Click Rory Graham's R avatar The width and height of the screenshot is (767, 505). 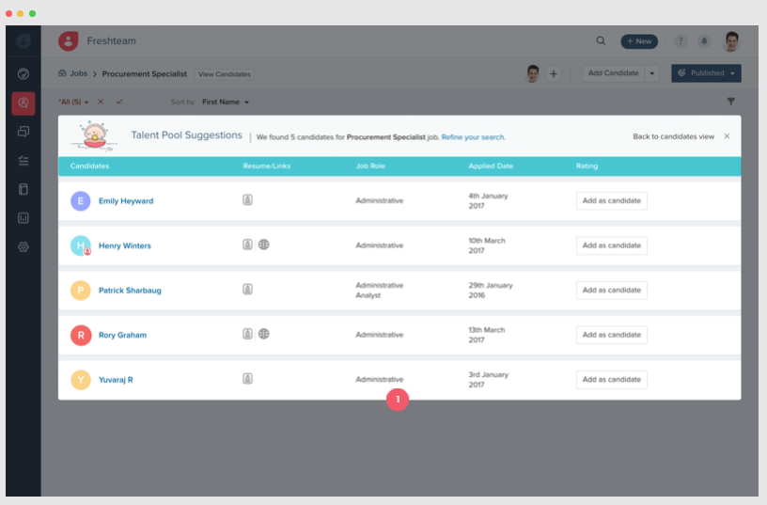[81, 335]
